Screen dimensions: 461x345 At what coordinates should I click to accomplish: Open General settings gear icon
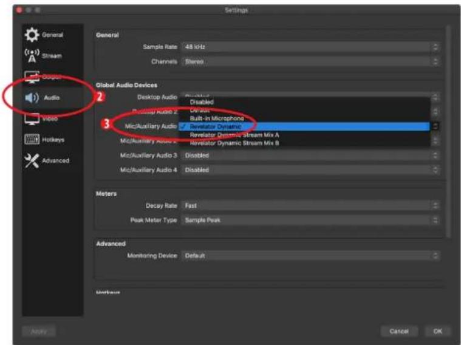(32, 35)
